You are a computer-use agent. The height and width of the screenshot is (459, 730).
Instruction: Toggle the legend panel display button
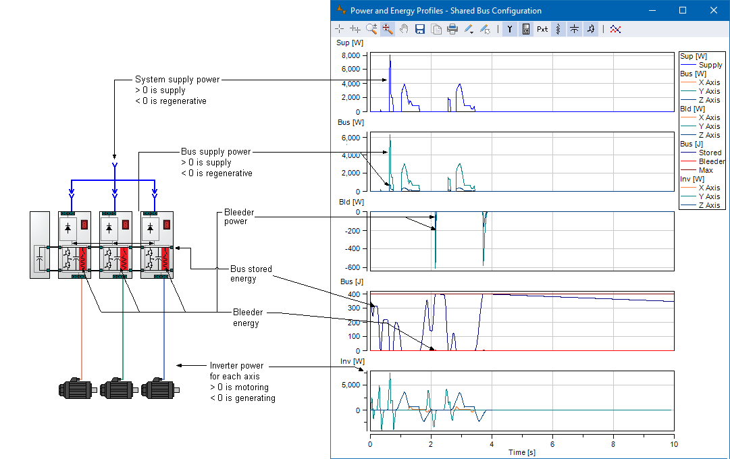click(x=525, y=29)
